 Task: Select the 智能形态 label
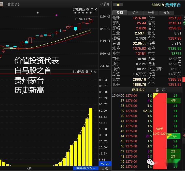coord(13,4)
